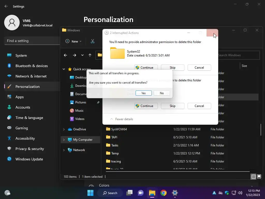The image size is (265, 199).
Task: Go back in File Explorer
Action: [x=65, y=55]
